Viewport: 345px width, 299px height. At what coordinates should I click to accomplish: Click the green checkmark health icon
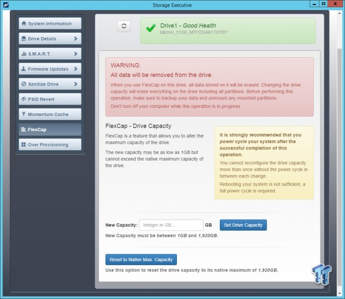point(151,28)
